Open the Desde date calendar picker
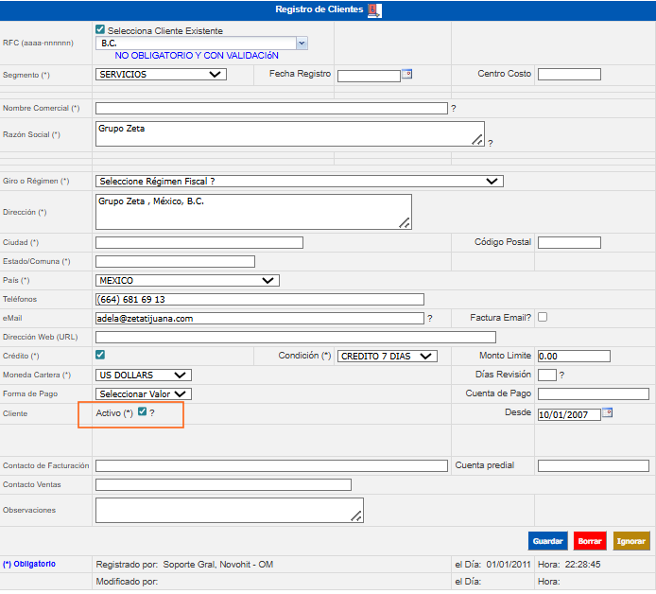The height and width of the screenshot is (594, 656). (607, 412)
